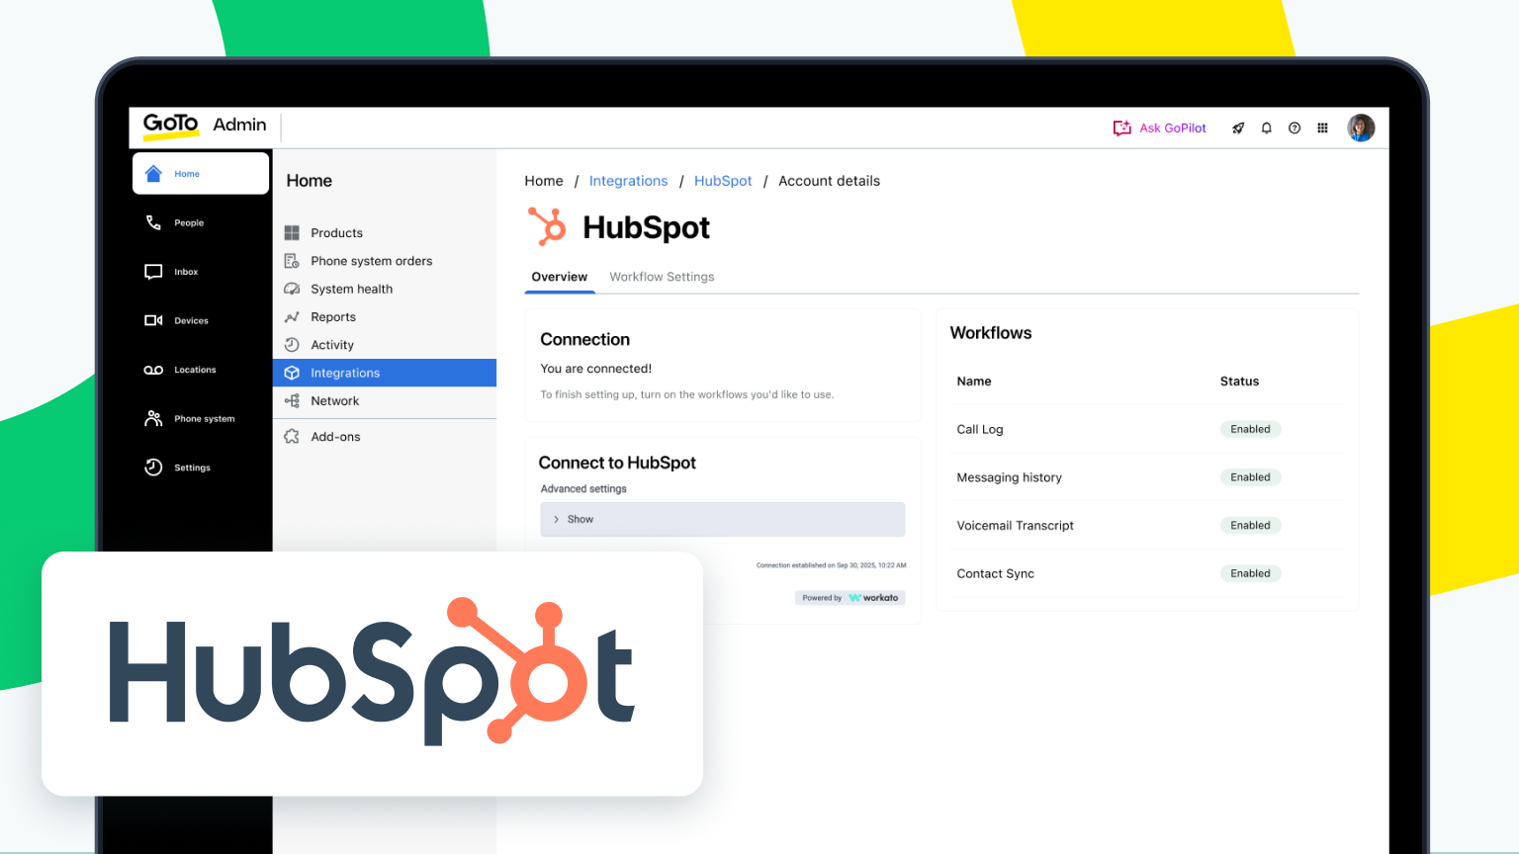Click the connection established timestamp text
1519x854 pixels.
click(832, 565)
